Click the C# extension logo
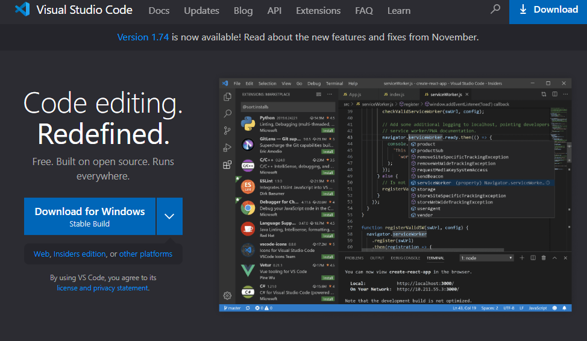Viewport: 587px width, 341px height. point(248,292)
